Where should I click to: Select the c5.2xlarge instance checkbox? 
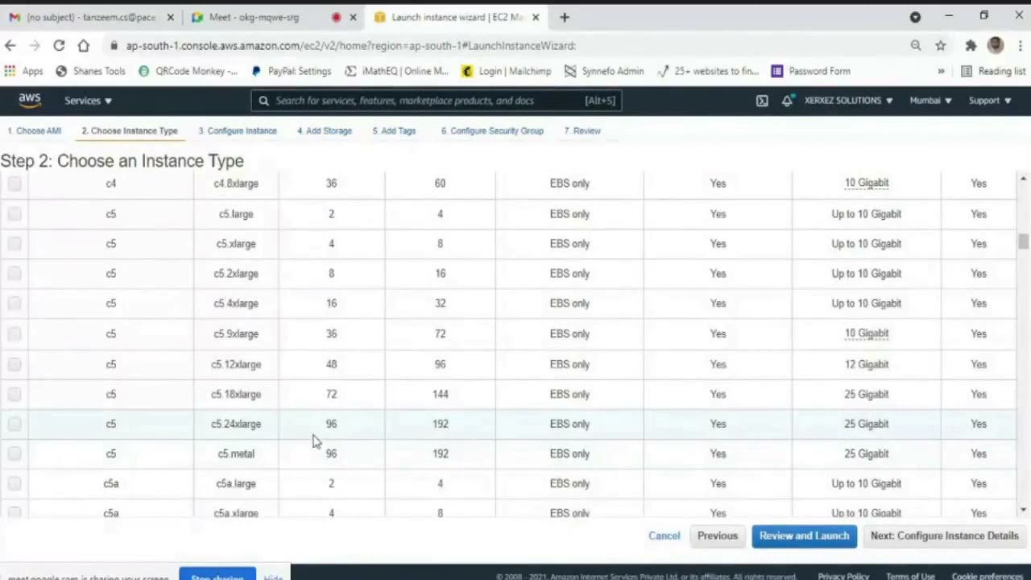14,273
